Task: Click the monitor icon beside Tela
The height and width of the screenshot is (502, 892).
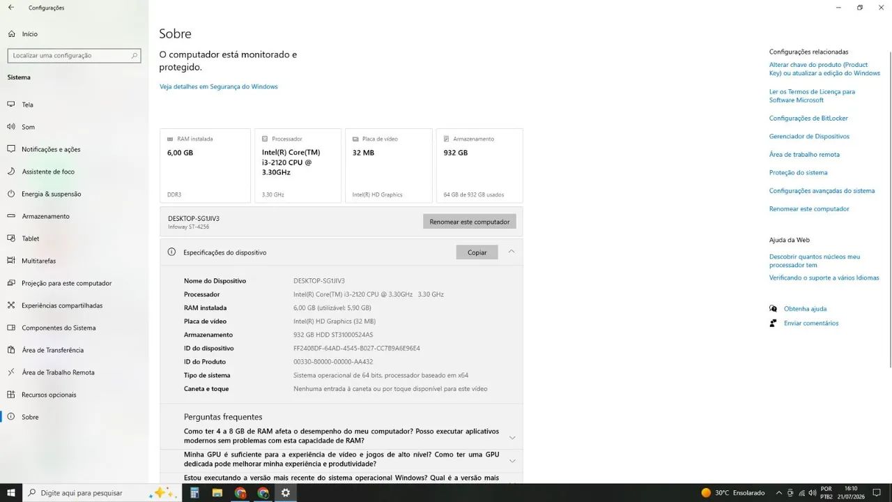Action: [10, 105]
